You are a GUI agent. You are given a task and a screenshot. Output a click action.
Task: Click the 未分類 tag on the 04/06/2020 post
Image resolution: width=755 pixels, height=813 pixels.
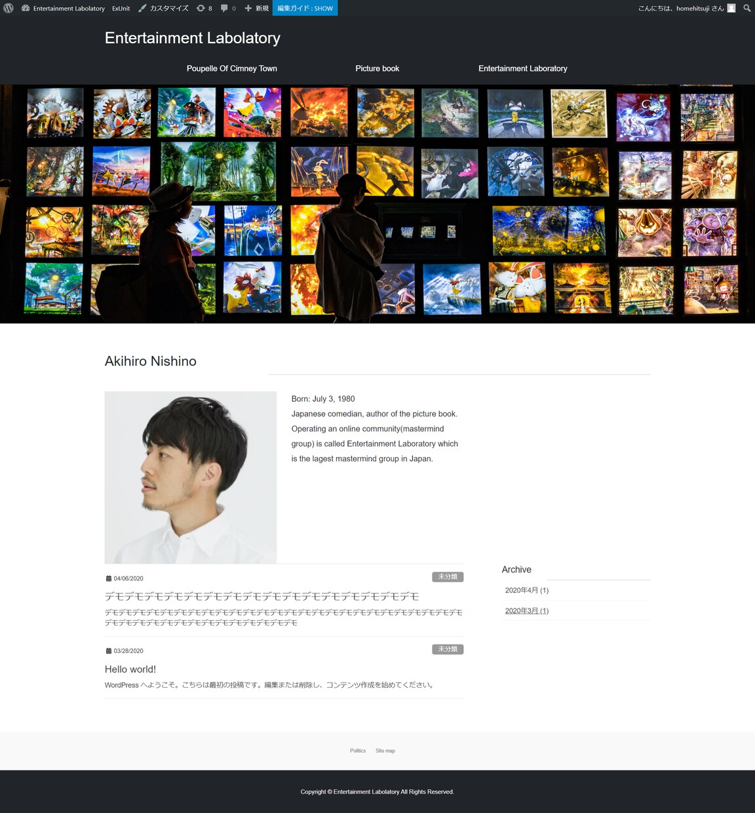(448, 577)
